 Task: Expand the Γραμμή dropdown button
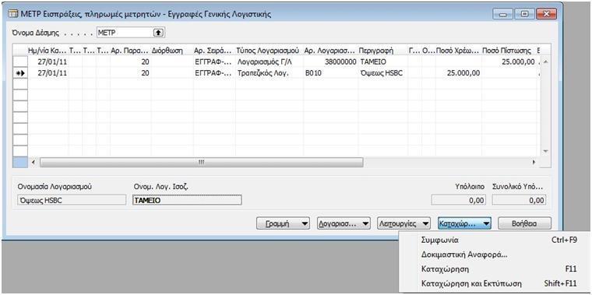pos(284,223)
